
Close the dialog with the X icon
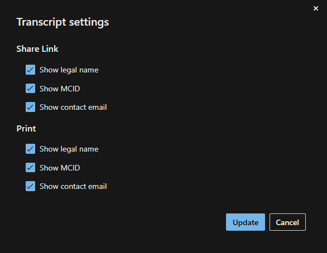(x=316, y=8)
